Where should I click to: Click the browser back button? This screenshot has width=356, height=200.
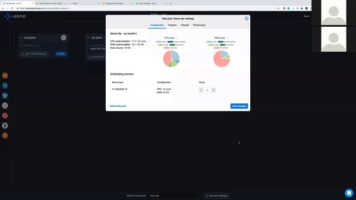(x=3, y=8)
